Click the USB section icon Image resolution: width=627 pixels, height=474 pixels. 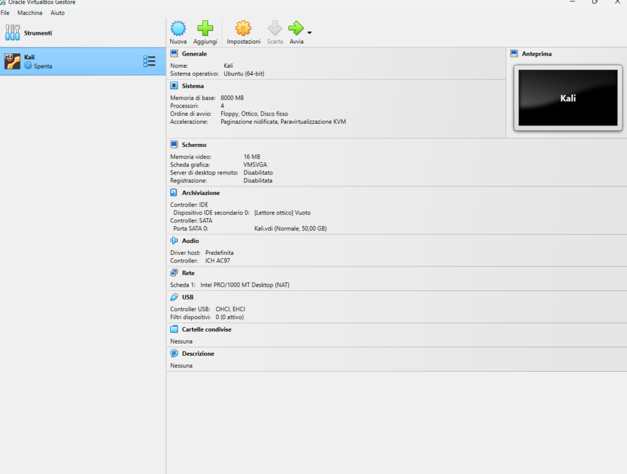click(174, 297)
